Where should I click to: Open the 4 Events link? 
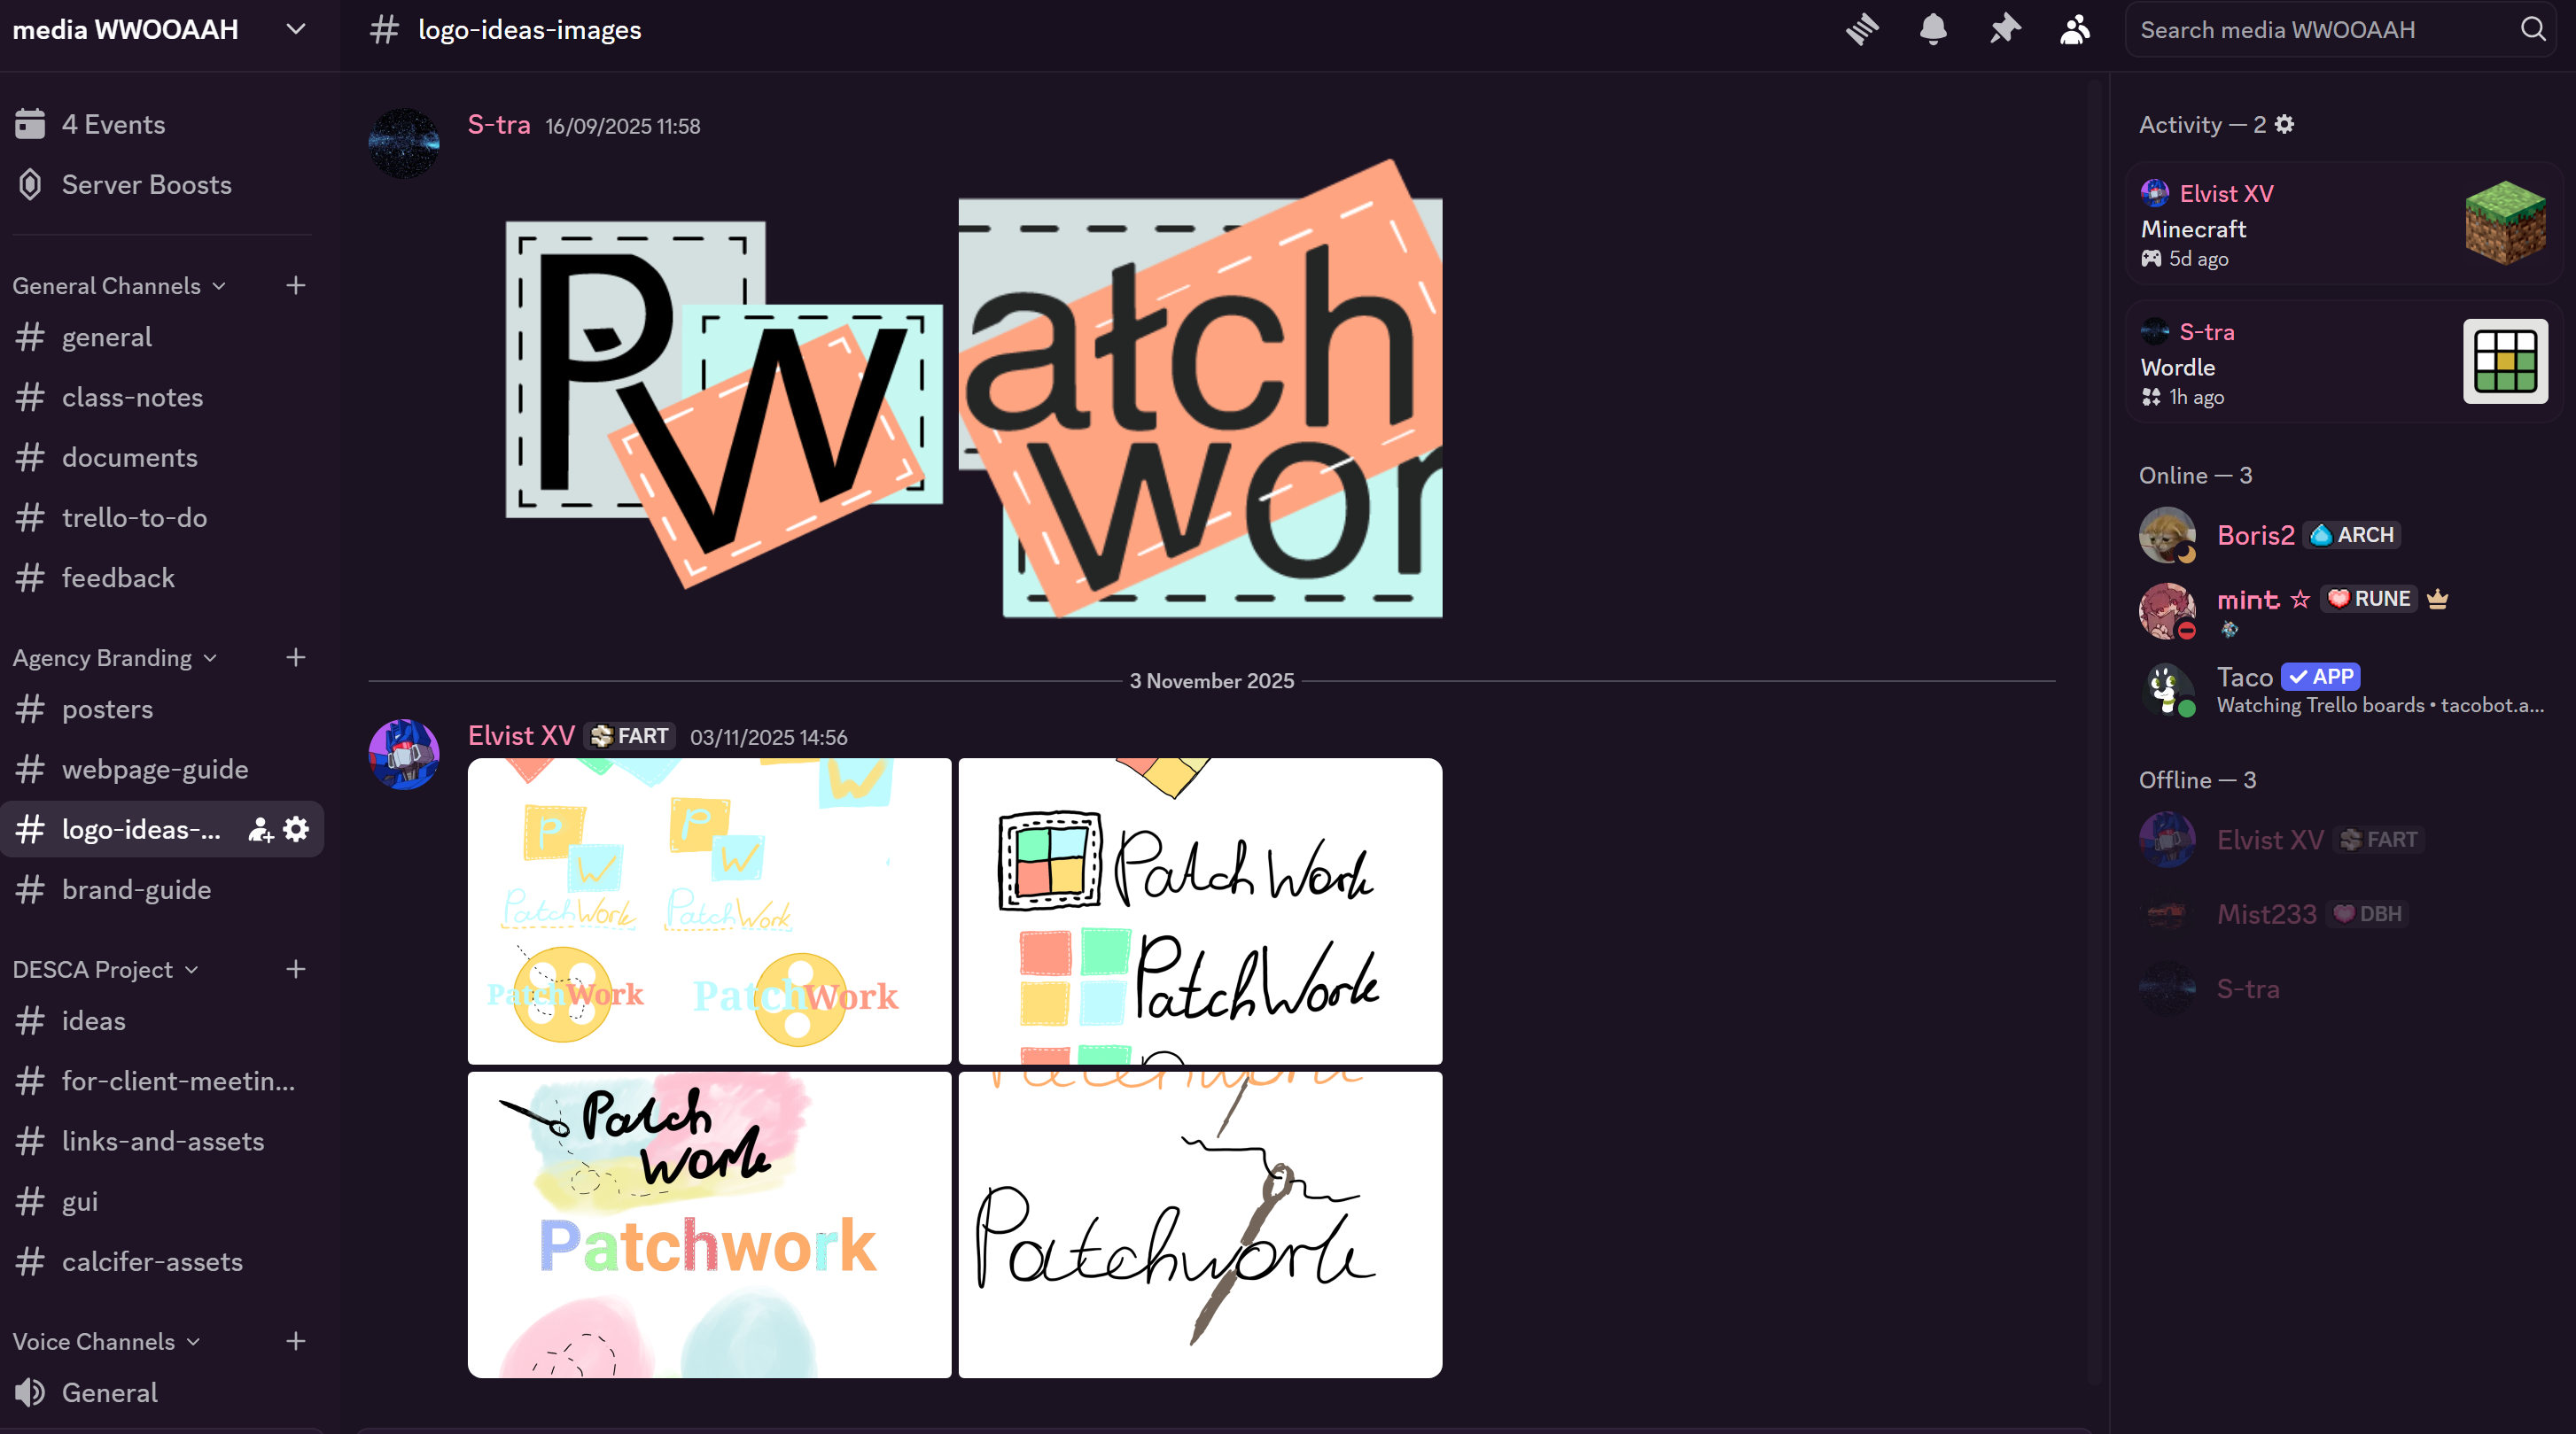tap(113, 124)
